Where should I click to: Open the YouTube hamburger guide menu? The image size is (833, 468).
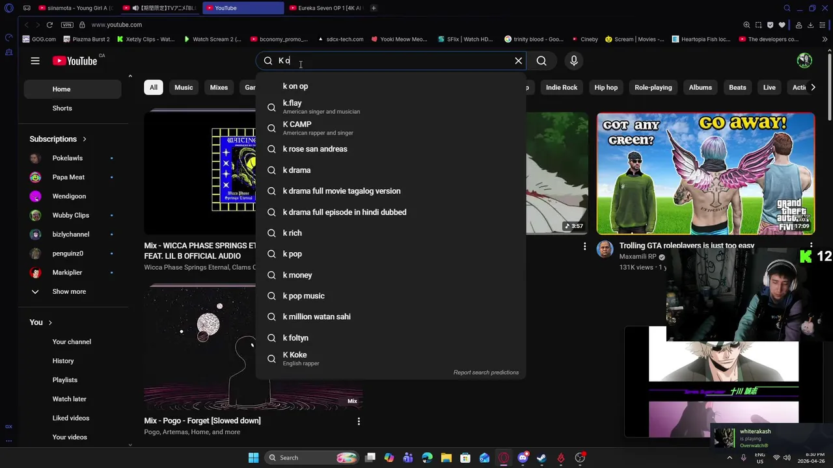point(35,60)
